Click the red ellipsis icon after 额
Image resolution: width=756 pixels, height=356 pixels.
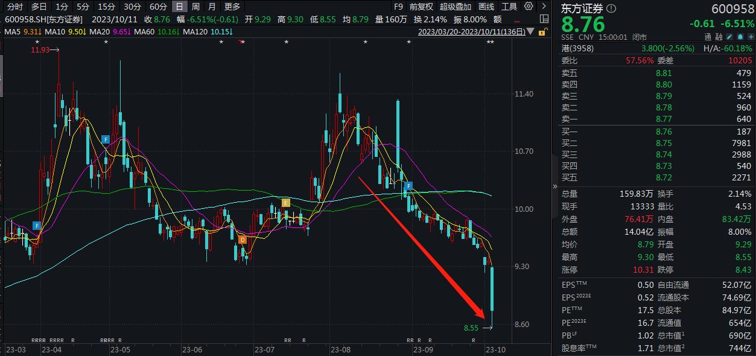point(516,22)
